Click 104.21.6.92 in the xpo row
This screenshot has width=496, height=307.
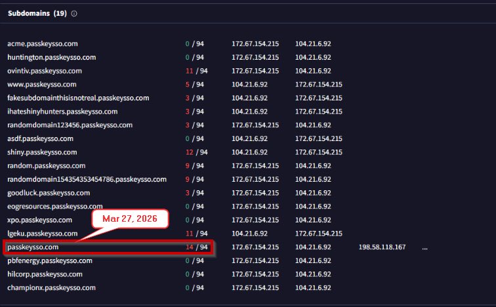(x=313, y=220)
